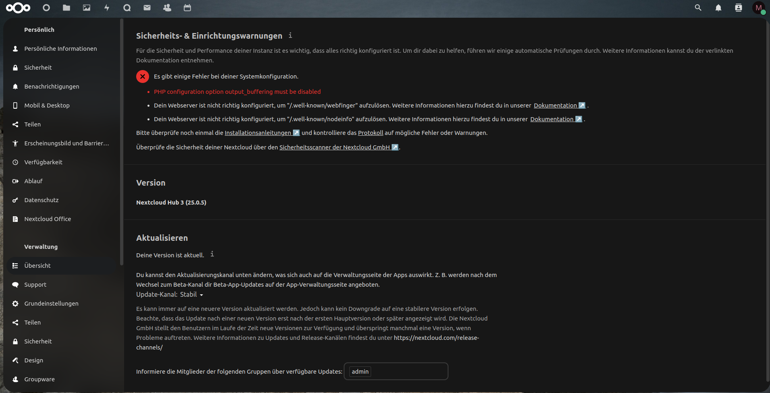The image size is (770, 393).
Task: Open personal Sicherheit settings
Action: click(61, 68)
